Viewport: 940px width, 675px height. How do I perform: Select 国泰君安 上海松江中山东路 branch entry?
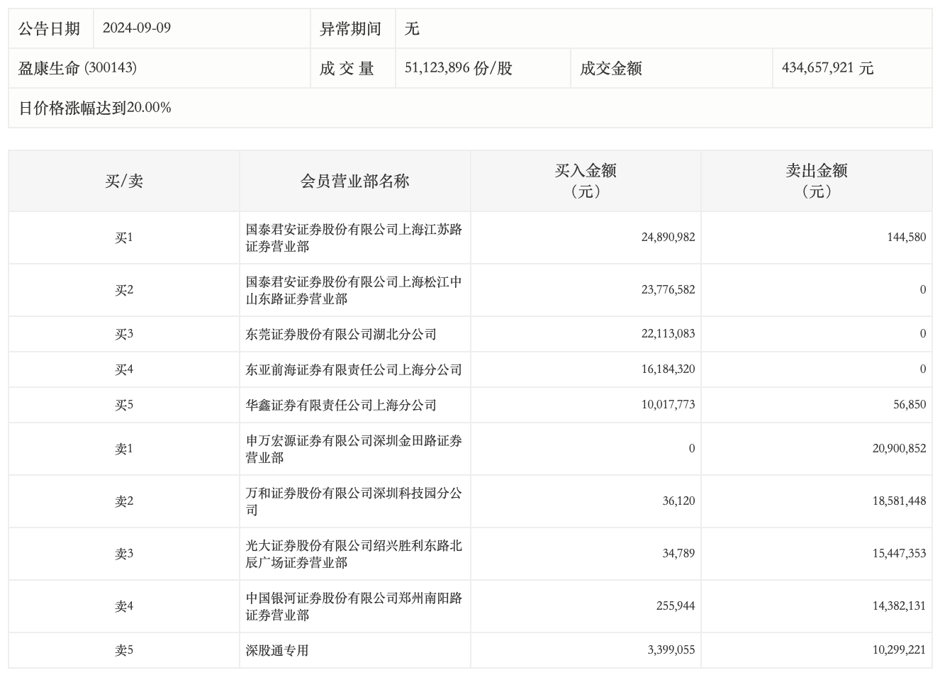354,290
